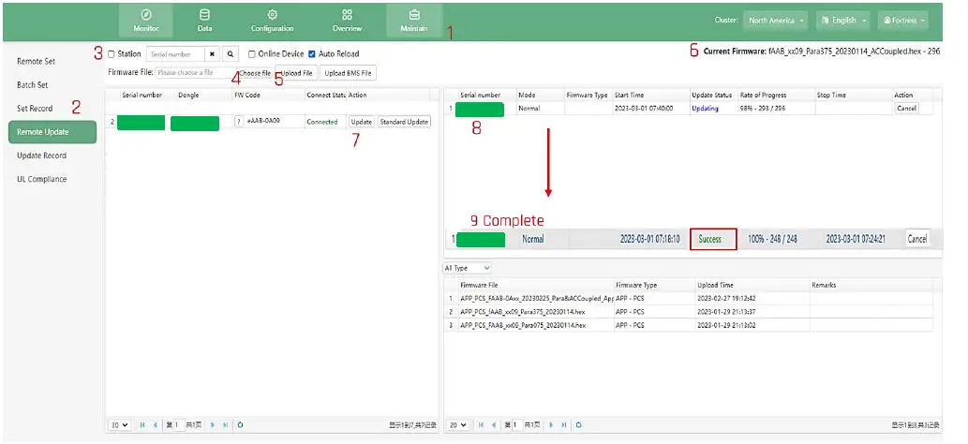Go to next page of device list
Viewport: 968px width, 444px height.
[x=213, y=425]
